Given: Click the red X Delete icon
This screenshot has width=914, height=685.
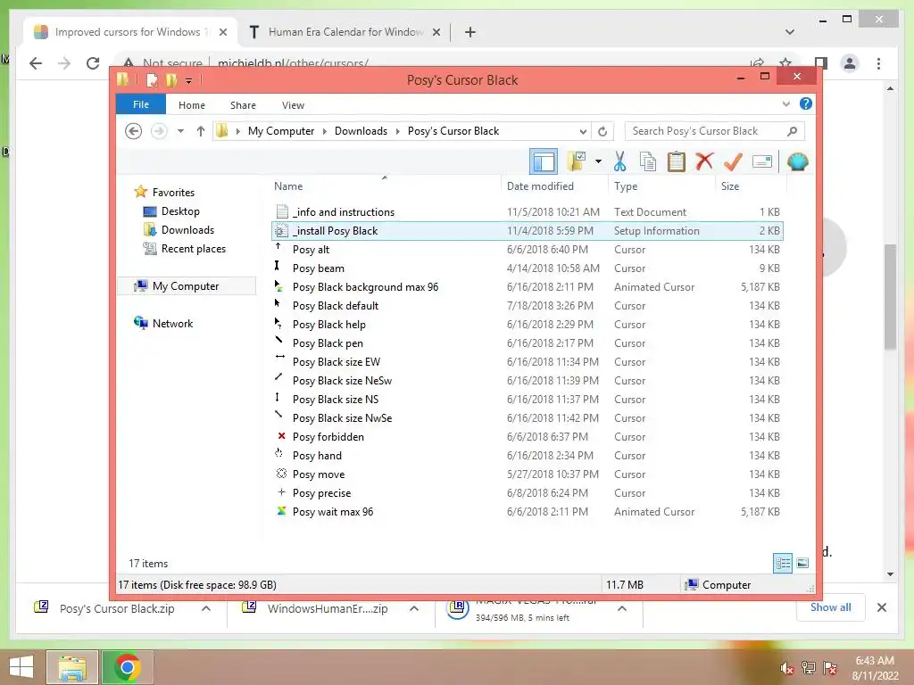Looking at the screenshot, I should [704, 161].
